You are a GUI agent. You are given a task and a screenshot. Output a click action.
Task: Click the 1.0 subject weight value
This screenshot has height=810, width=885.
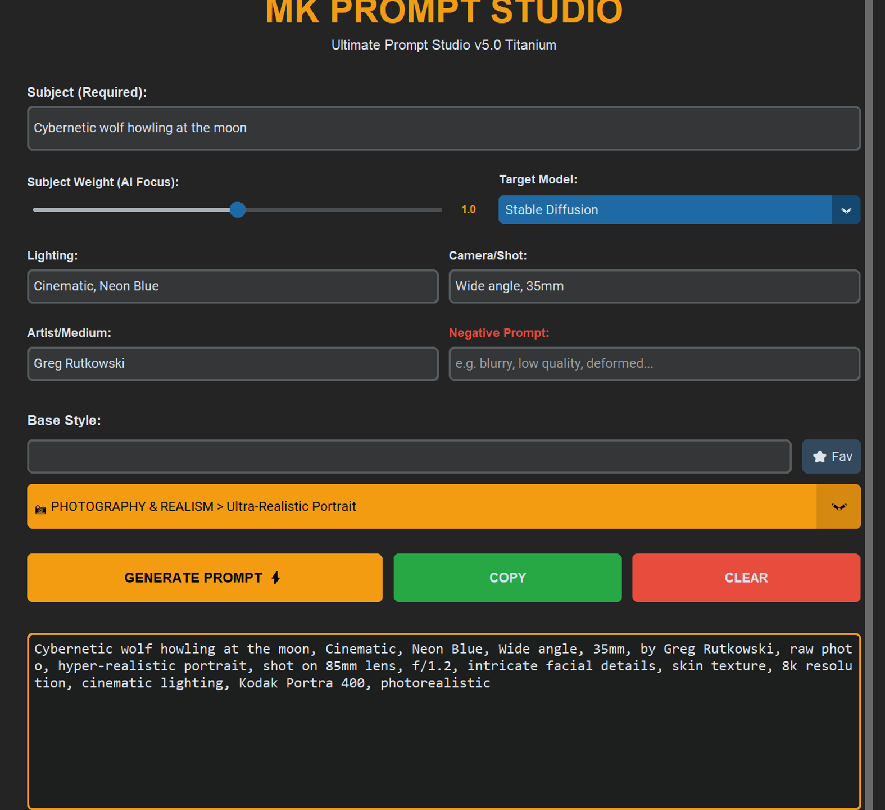point(468,210)
